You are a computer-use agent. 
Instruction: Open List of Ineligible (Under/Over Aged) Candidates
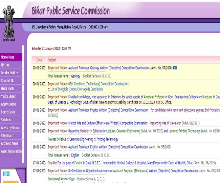[x=77, y=89]
